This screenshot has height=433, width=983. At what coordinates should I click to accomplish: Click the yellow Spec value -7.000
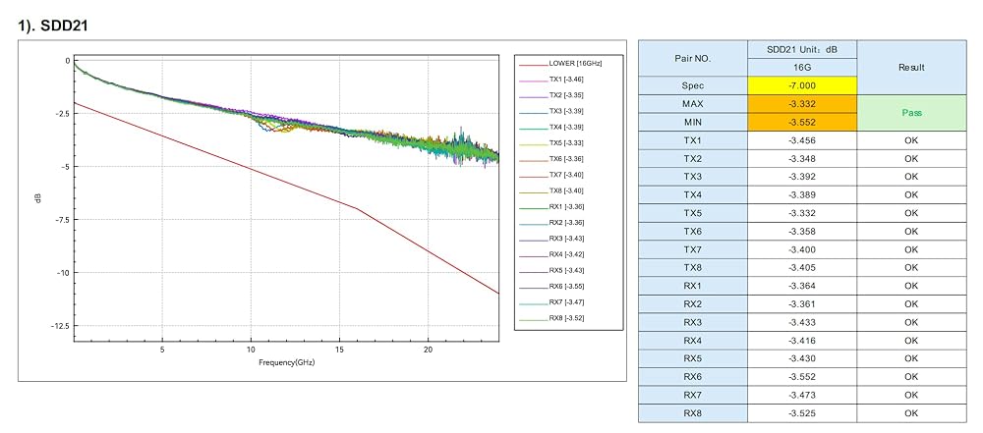pos(802,85)
